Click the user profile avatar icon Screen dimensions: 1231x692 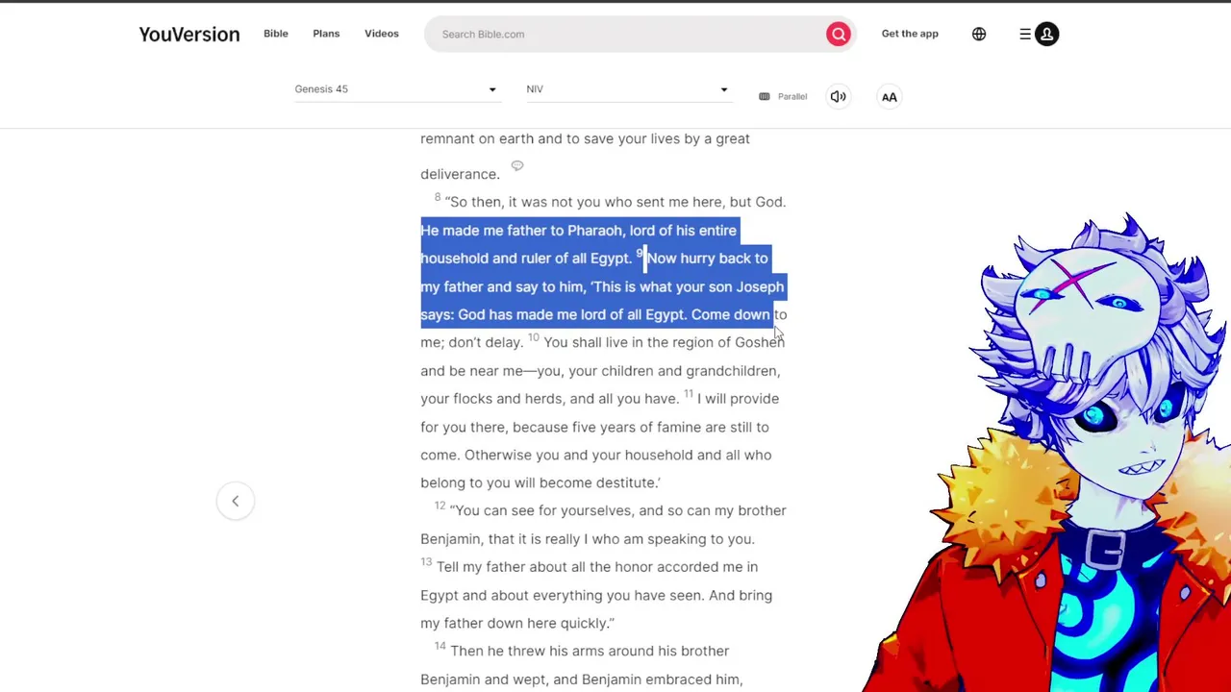coord(1047,35)
